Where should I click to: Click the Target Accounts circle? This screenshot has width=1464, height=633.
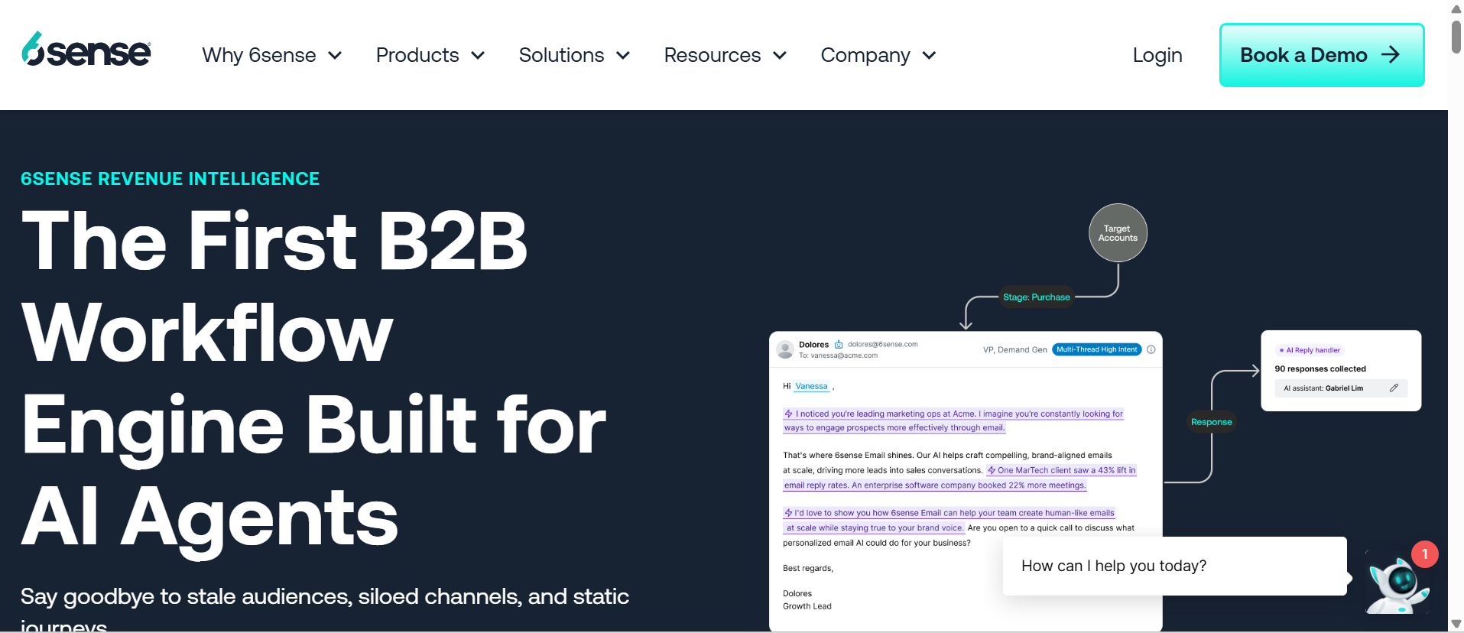1118,233
